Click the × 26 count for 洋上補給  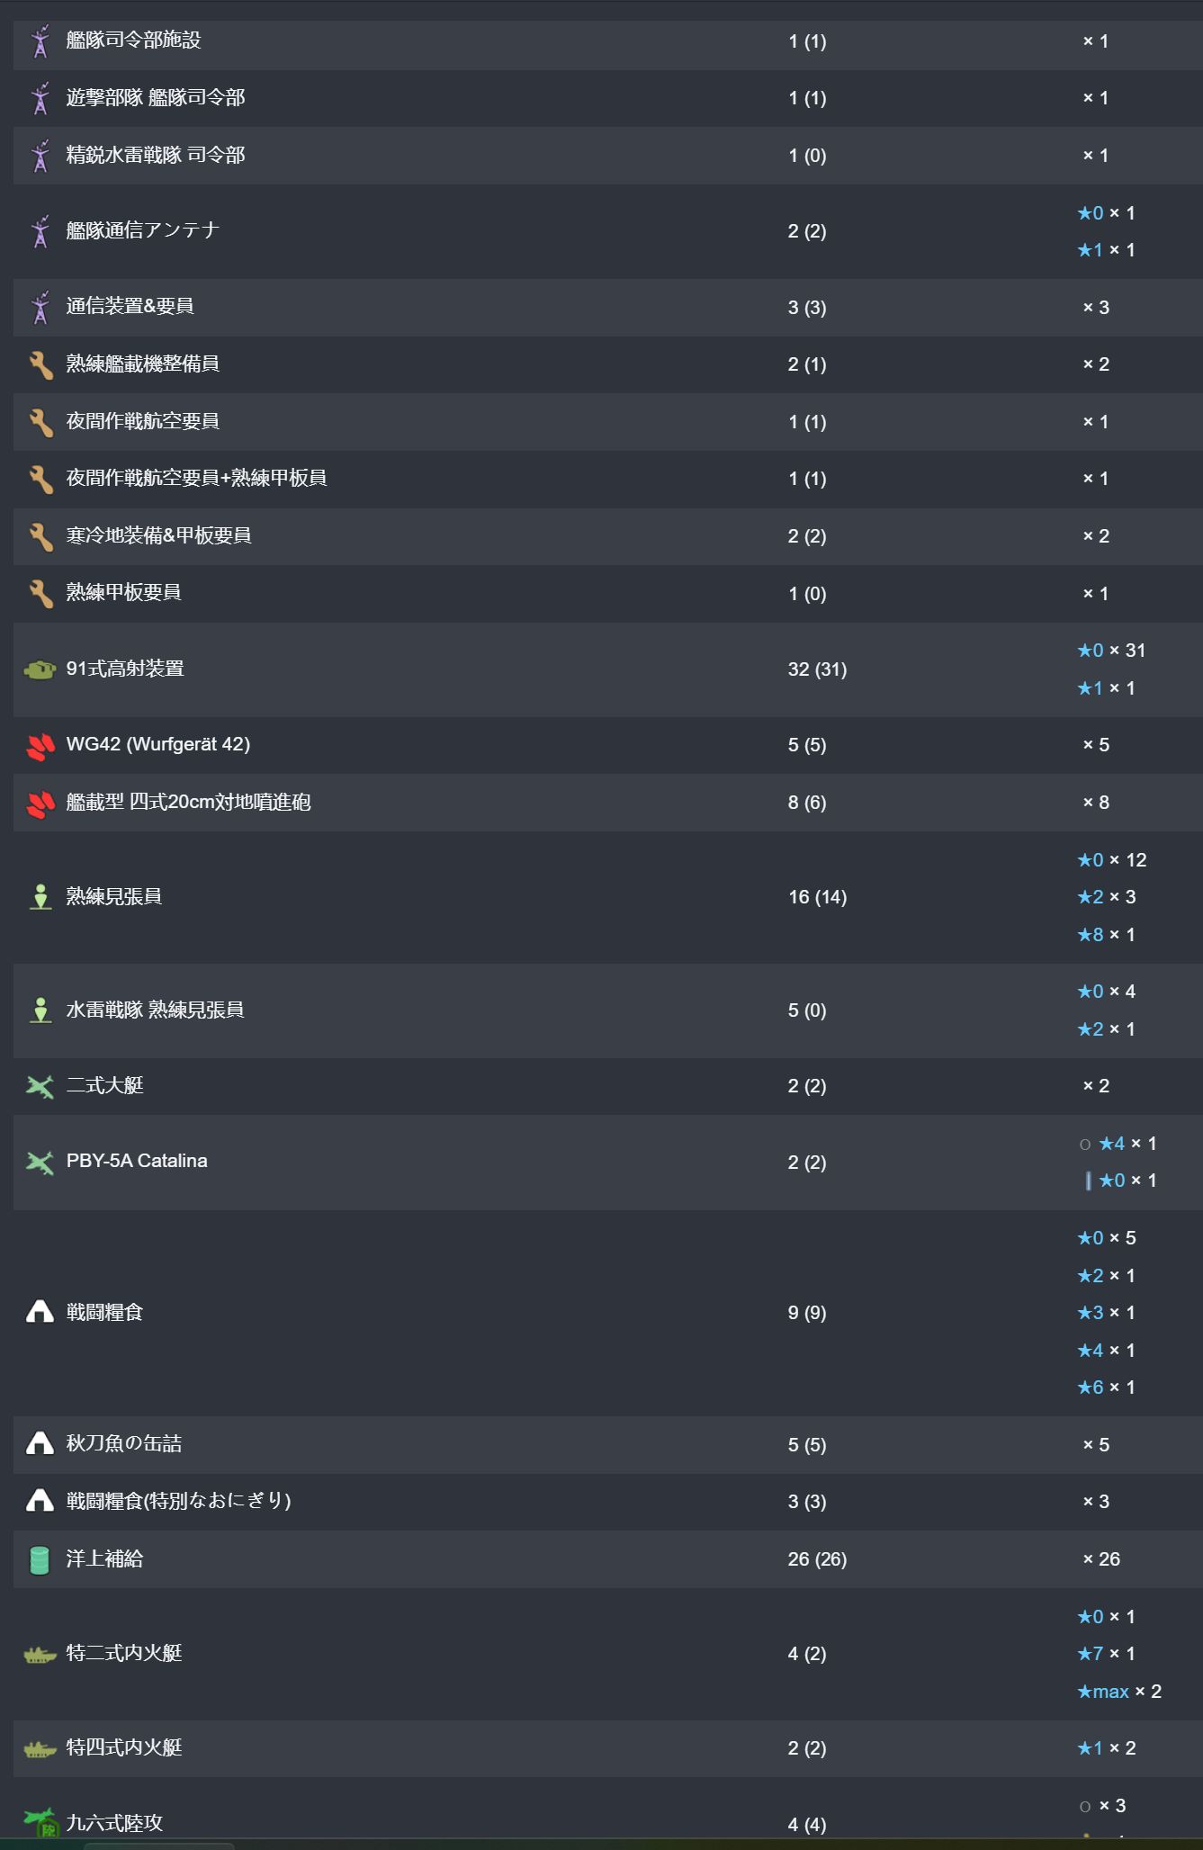[x=1101, y=1559]
